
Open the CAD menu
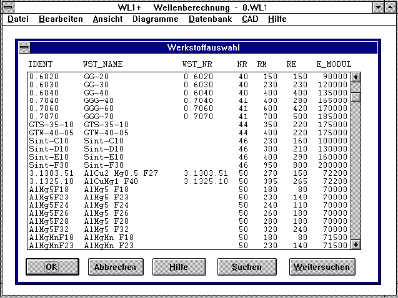click(250, 19)
